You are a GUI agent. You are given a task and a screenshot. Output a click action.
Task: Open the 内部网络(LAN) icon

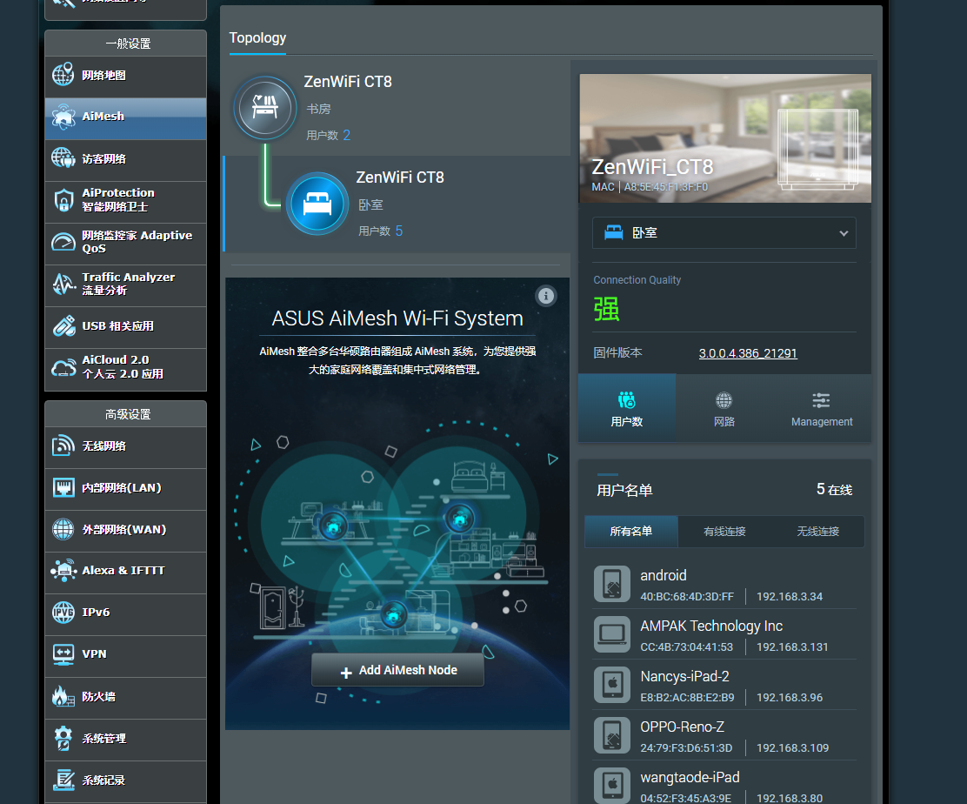(63, 487)
